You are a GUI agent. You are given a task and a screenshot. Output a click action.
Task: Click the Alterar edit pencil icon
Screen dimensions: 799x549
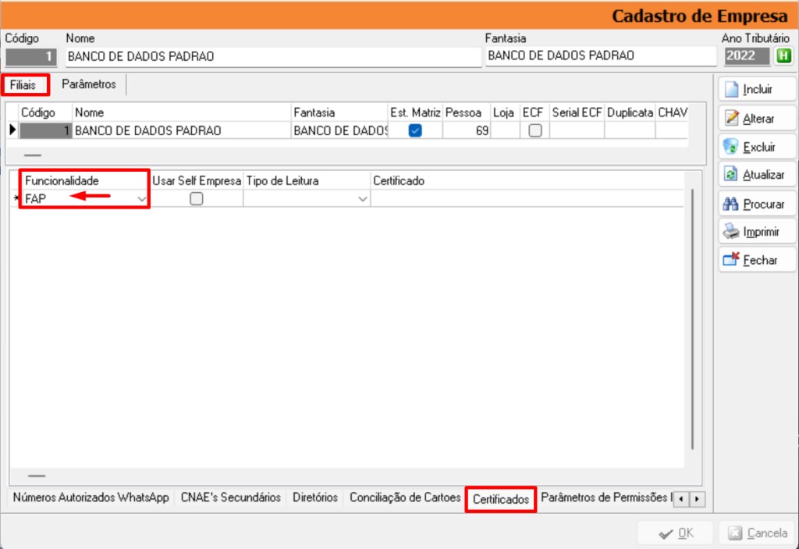[x=731, y=118]
